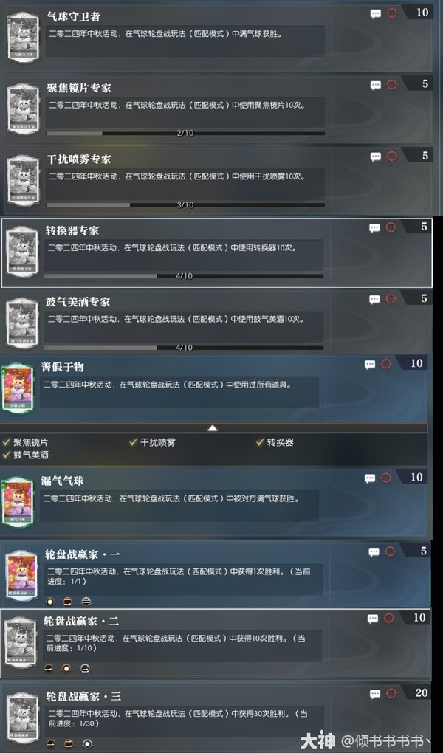Click chat bubble icon on 鼓气美酒专家 row
The height and width of the screenshot is (753, 443).
pos(374,299)
